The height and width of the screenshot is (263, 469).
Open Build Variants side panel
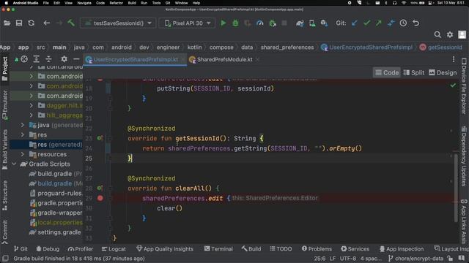coord(5,150)
